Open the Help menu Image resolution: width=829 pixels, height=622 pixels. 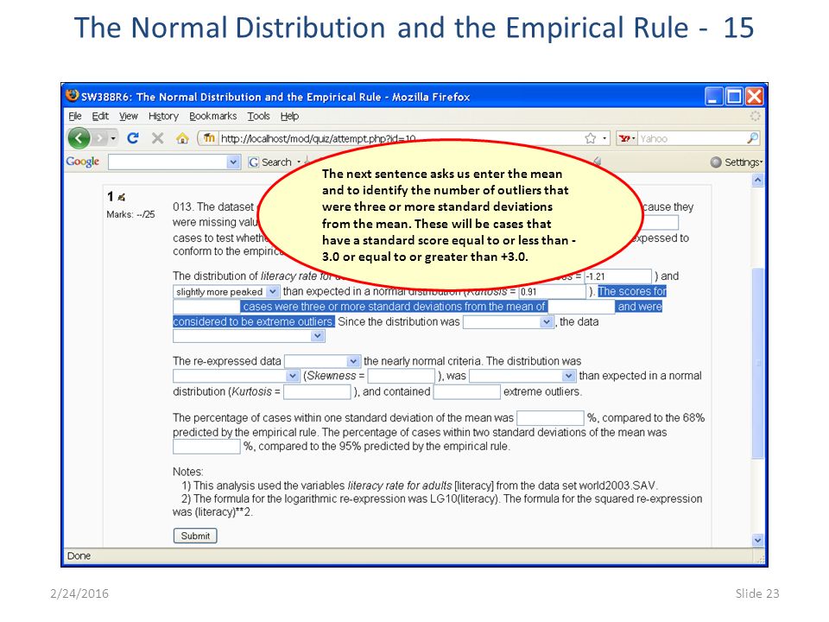(289, 117)
